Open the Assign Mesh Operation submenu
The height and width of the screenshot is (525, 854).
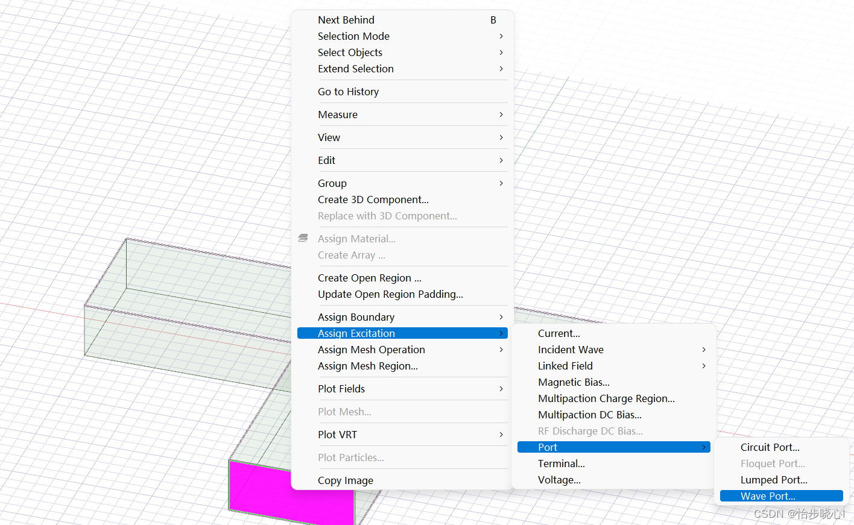pyautogui.click(x=402, y=350)
